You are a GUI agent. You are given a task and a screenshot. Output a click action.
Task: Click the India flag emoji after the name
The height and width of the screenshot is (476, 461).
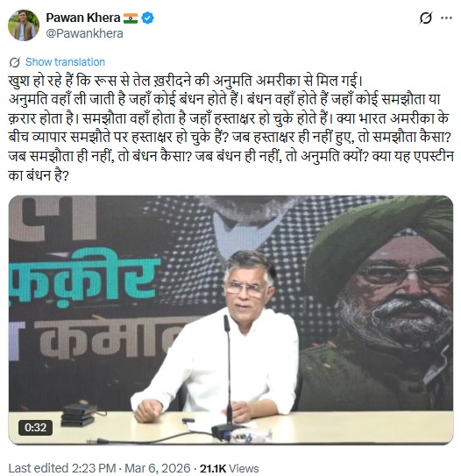(131, 18)
